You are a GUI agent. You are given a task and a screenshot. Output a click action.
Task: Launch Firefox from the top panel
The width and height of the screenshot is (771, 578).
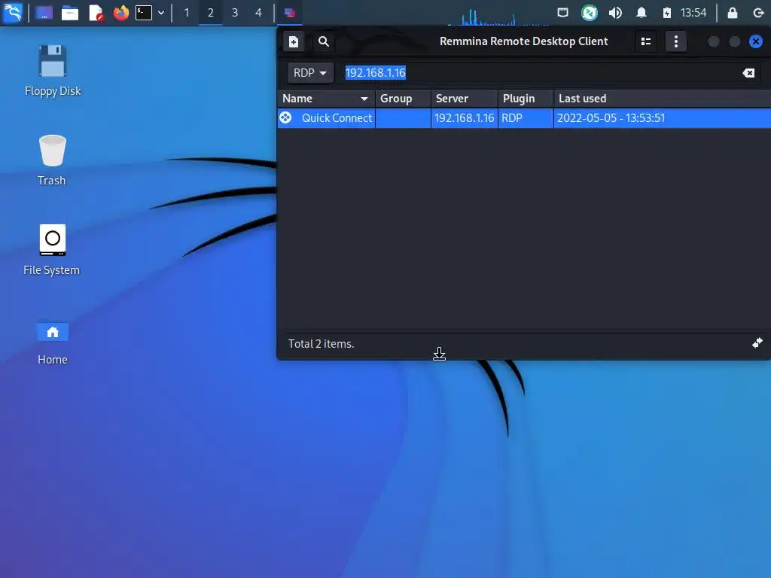[x=121, y=12]
